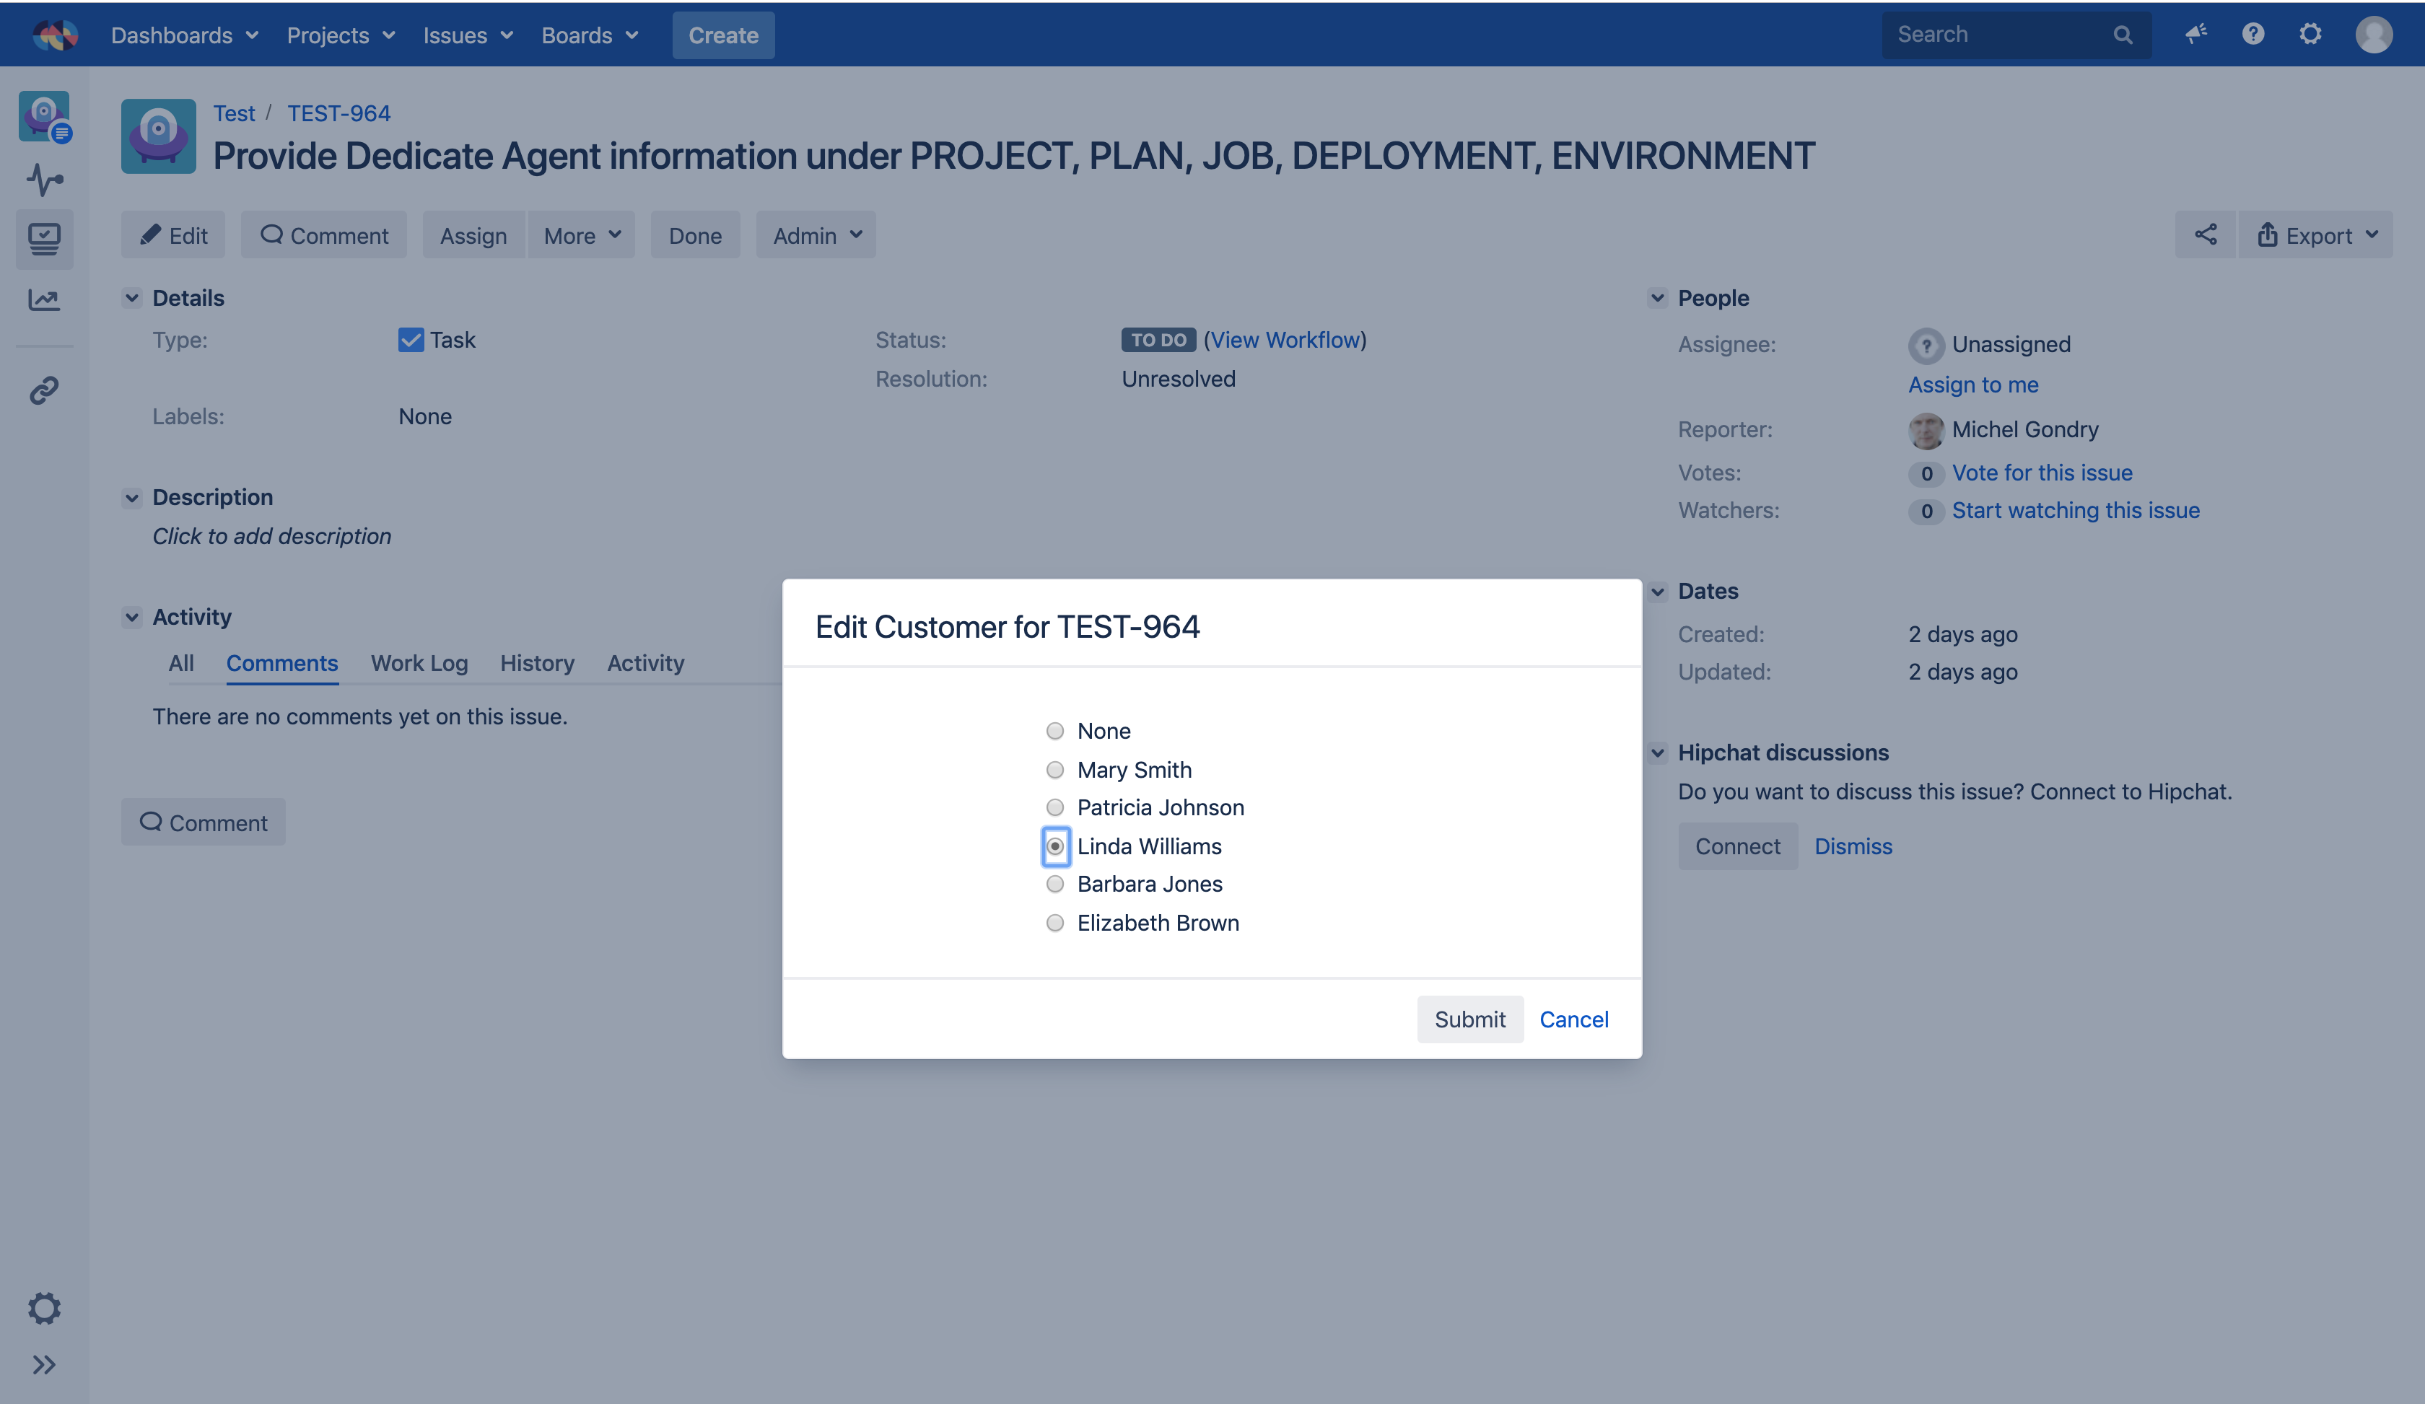Image resolution: width=2425 pixels, height=1404 pixels.
Task: Click the Search input field
Action: (2001, 35)
